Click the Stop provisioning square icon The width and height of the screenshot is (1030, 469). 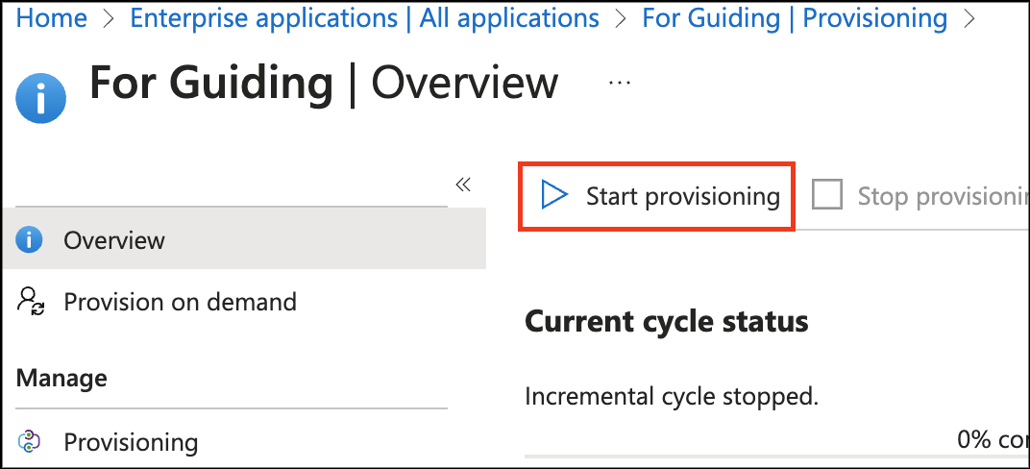coord(826,196)
